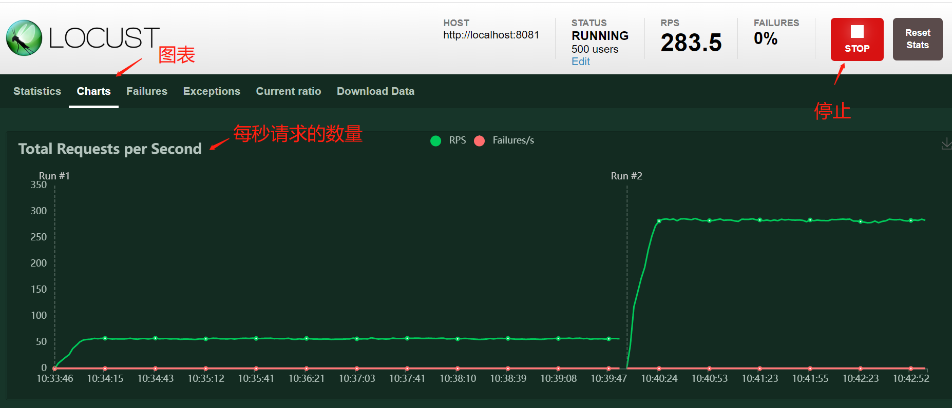Click the Total Requests per Second title
The height and width of the screenshot is (408, 952).
[110, 149]
